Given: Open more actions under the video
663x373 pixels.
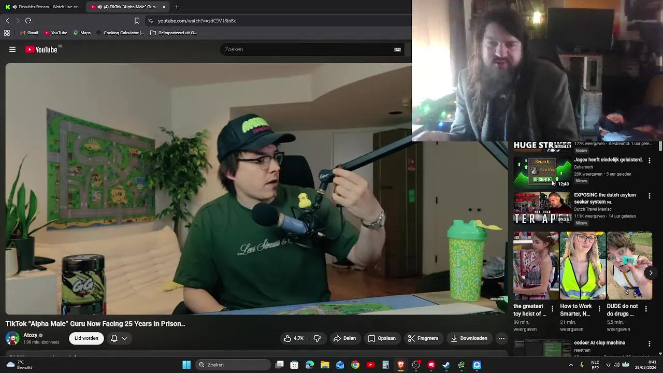Looking at the screenshot, I should (x=501, y=338).
